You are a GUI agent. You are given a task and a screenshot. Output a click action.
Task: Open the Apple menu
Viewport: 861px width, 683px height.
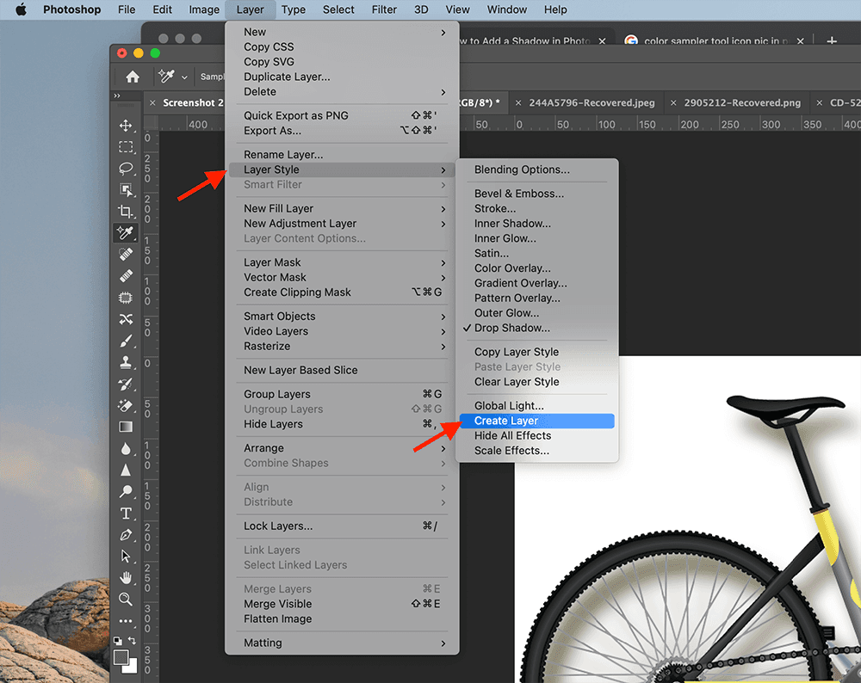coord(21,9)
